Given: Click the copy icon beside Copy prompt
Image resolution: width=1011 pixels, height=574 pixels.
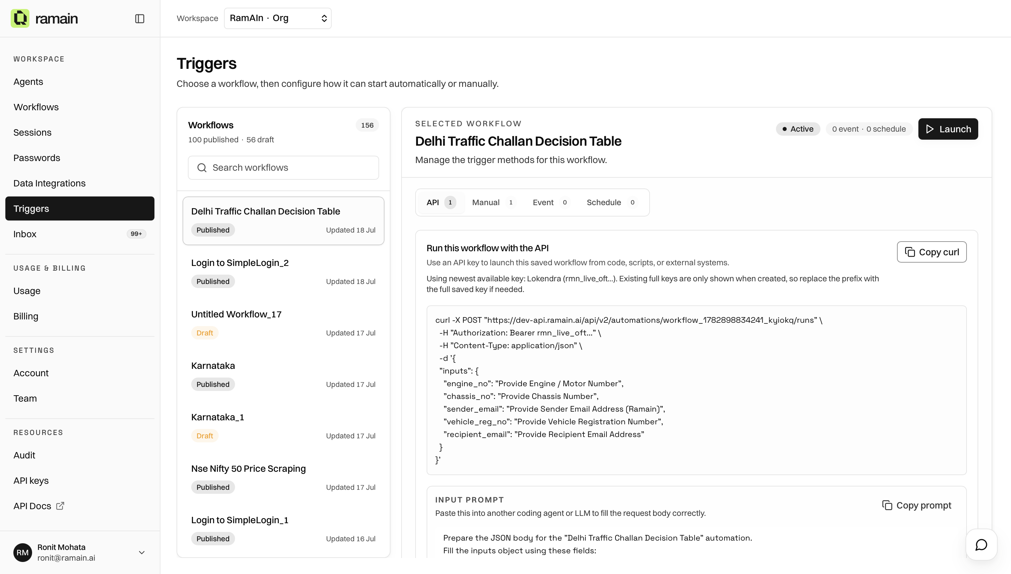Looking at the screenshot, I should pyautogui.click(x=887, y=506).
